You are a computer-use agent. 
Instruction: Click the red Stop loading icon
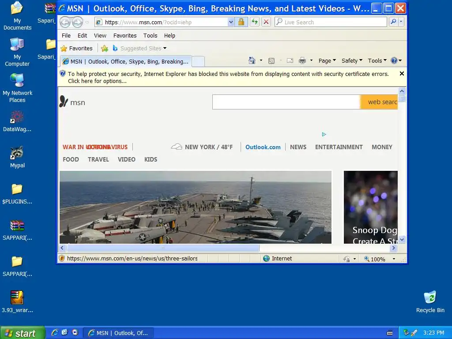266,22
